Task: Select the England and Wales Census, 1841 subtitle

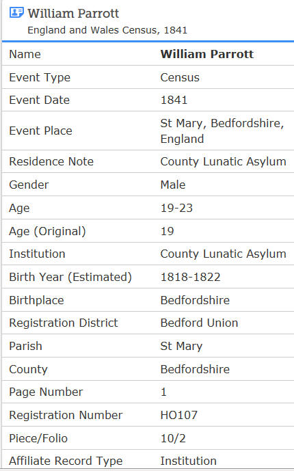Action: pyautogui.click(x=107, y=30)
